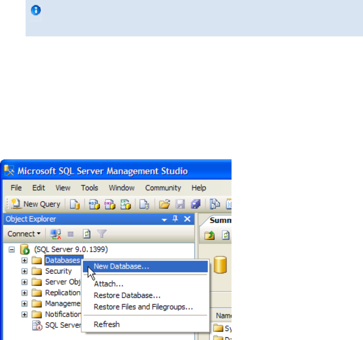Open the Tools menu

pos(89,188)
